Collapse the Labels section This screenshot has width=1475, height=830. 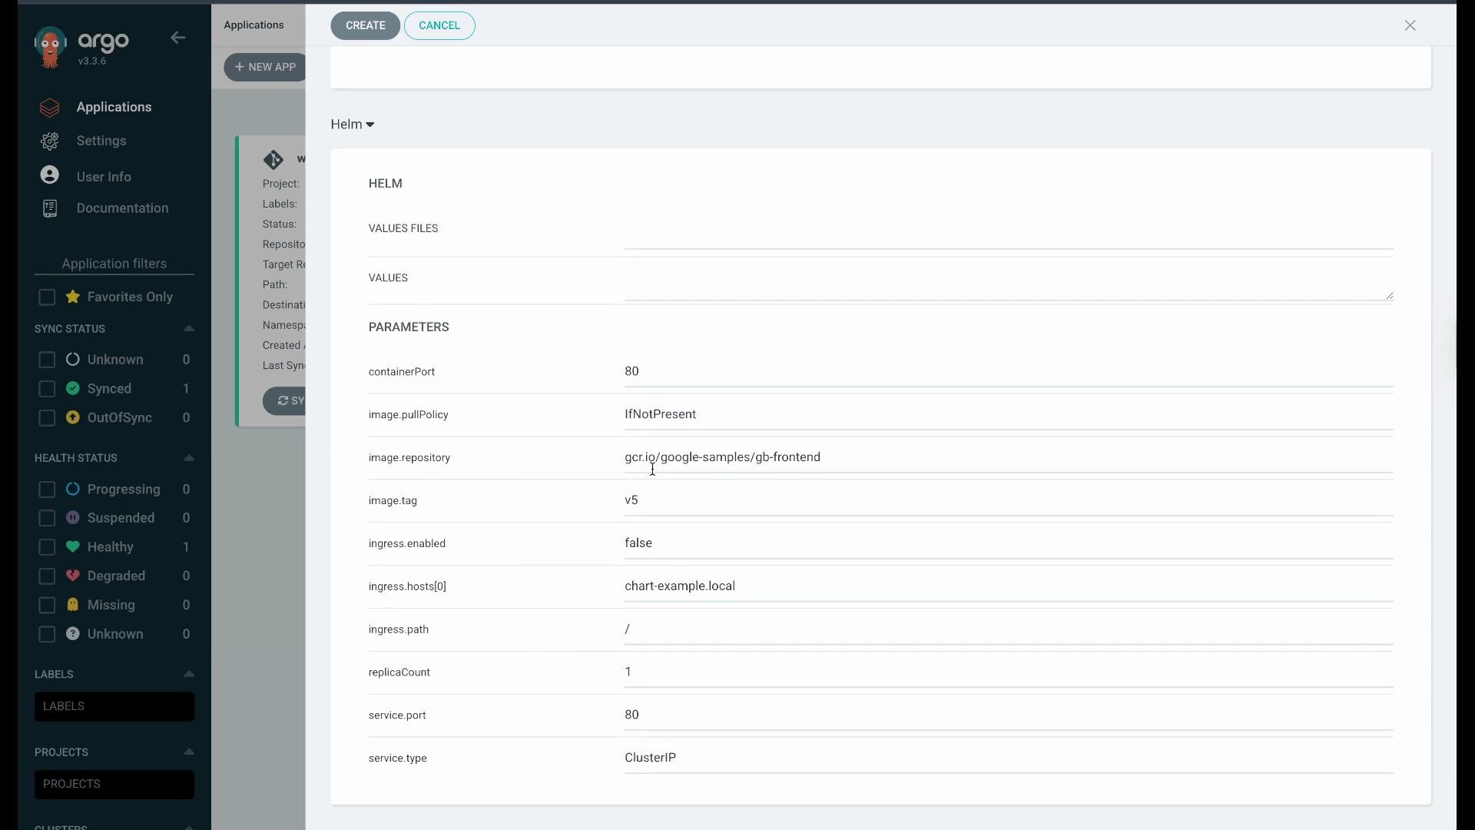[x=189, y=675]
